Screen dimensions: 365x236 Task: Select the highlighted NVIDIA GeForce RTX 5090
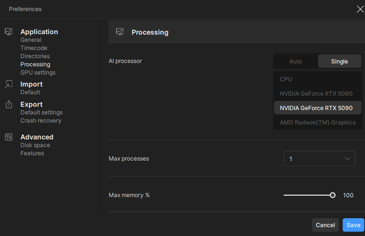tap(316, 108)
